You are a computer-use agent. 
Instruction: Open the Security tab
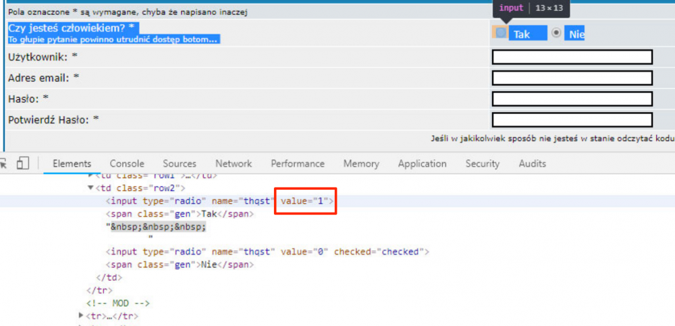pos(482,163)
